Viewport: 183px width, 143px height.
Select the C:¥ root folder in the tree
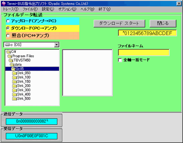pyautogui.click(x=11, y=52)
